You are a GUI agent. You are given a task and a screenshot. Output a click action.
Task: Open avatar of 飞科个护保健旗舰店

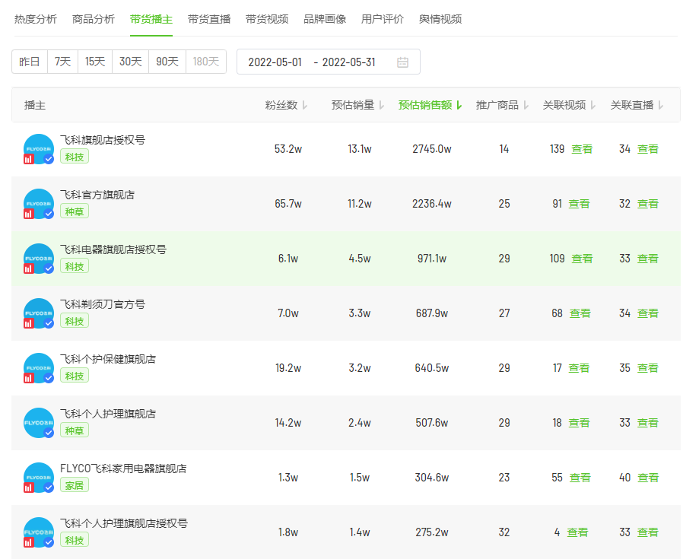coord(39,368)
